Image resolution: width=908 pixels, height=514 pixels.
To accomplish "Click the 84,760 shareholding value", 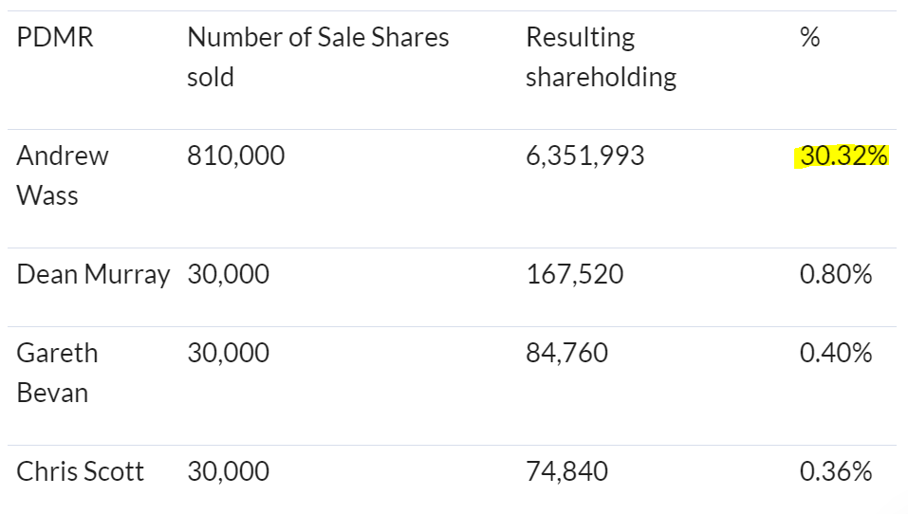I will click(567, 353).
